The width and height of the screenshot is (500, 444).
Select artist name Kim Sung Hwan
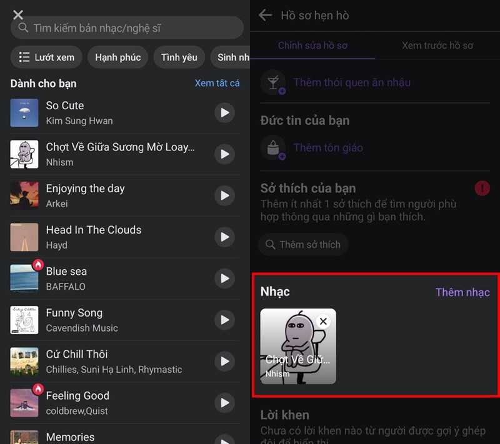tap(79, 121)
